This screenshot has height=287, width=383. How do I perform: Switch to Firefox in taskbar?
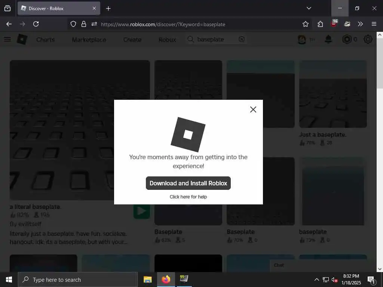pyautogui.click(x=166, y=280)
